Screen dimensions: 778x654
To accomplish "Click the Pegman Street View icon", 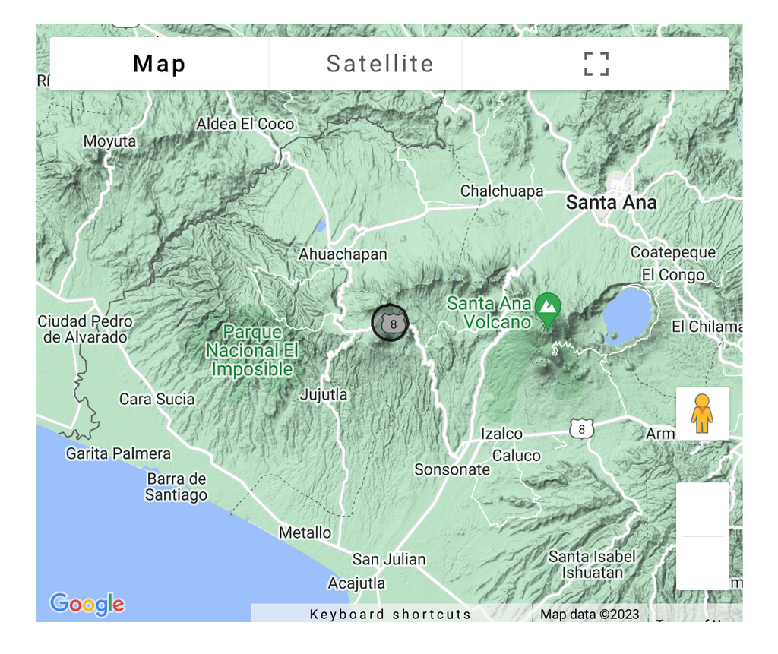I will pos(702,413).
